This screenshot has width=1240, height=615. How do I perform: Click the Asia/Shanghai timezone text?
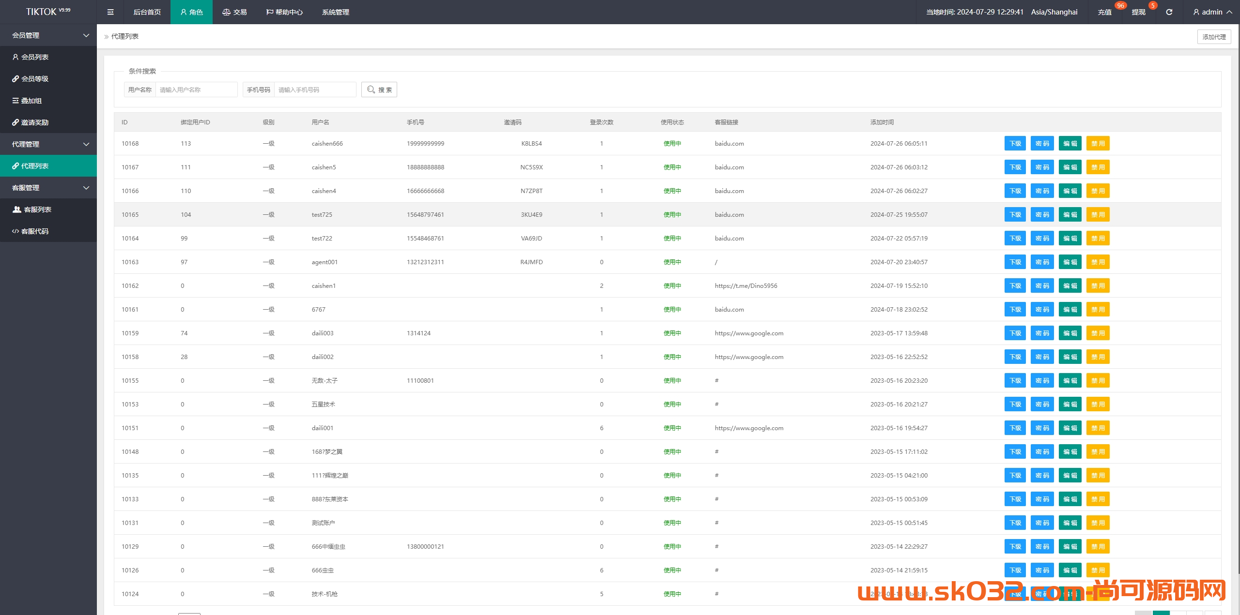1054,12
